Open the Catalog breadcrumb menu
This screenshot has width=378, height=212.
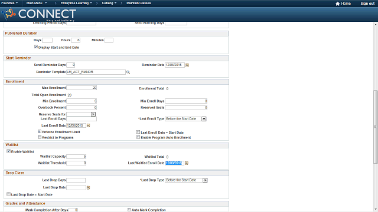109,3
